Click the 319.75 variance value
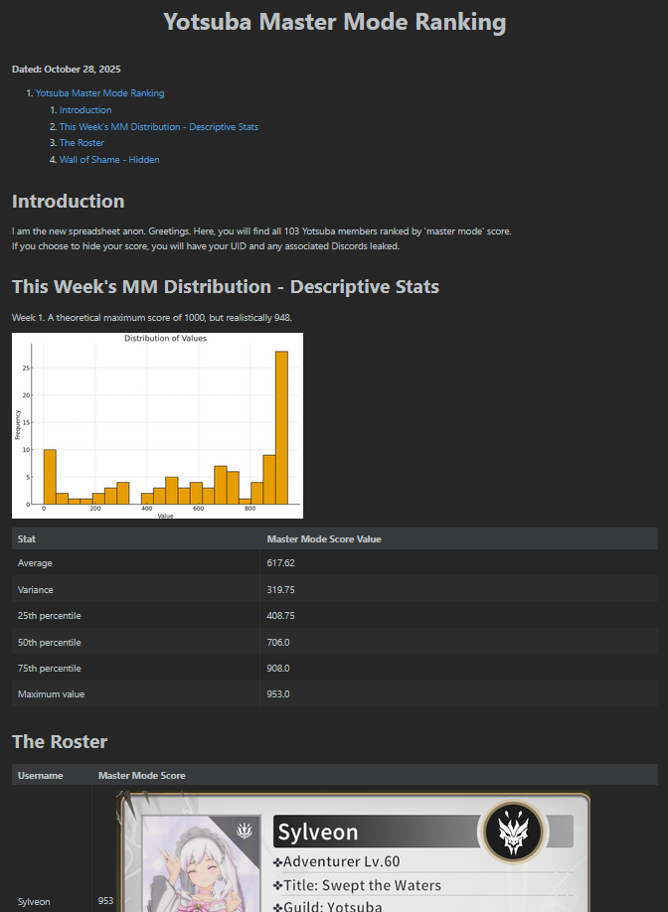This screenshot has height=912, width=668. pos(281,590)
